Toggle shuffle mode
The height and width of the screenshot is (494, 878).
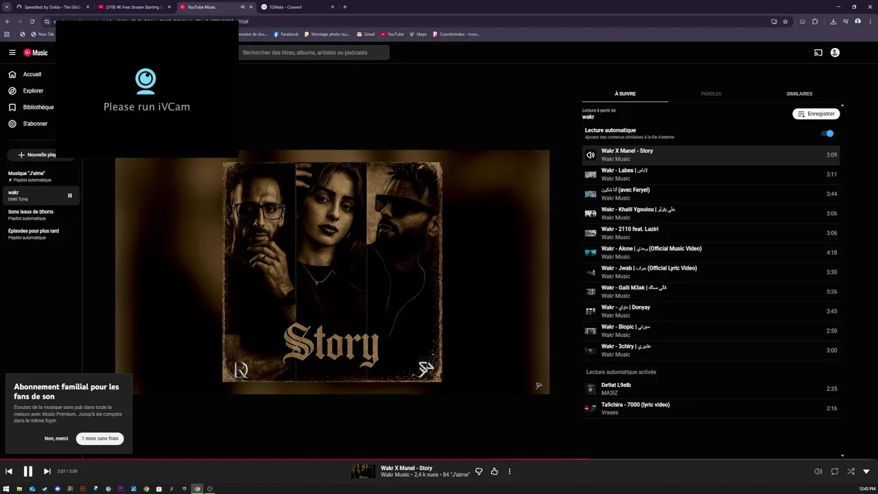tap(851, 471)
